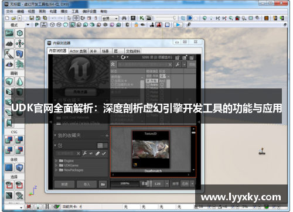Open sort order 名称 dropdown
The image size is (293, 212).
click(x=193, y=184)
